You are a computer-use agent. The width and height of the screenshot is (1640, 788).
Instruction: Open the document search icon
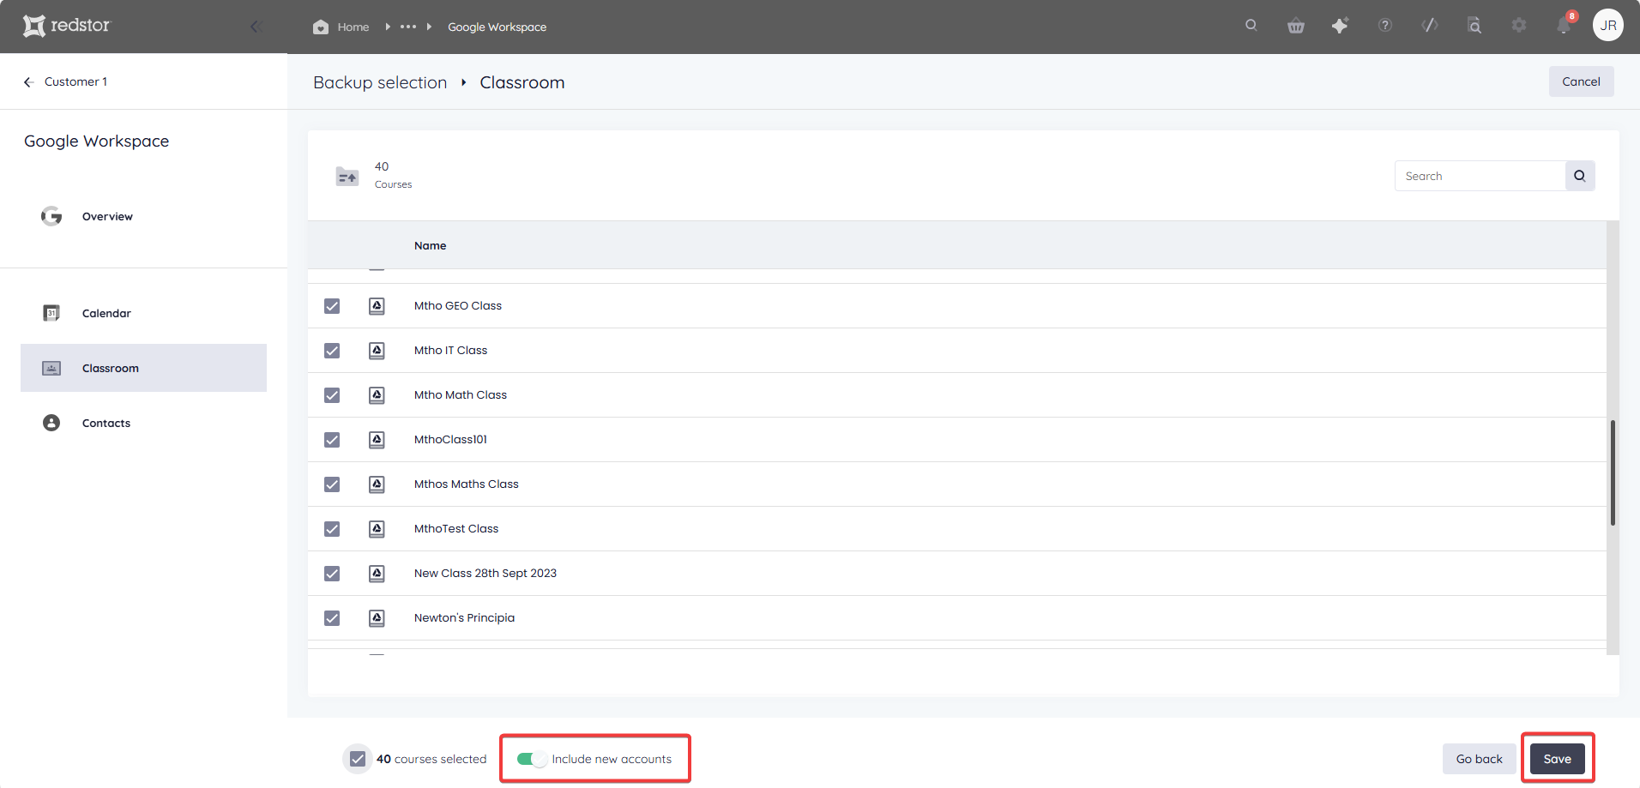[1474, 26]
